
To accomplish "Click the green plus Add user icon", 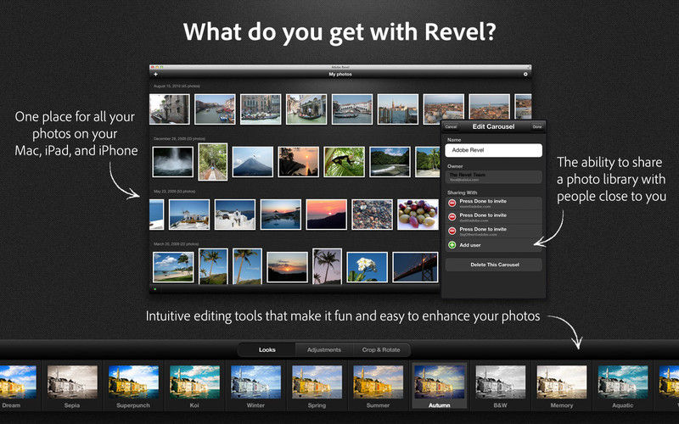I will (x=452, y=245).
